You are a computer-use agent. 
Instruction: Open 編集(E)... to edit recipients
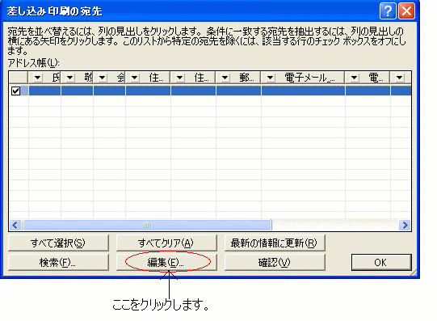click(166, 262)
